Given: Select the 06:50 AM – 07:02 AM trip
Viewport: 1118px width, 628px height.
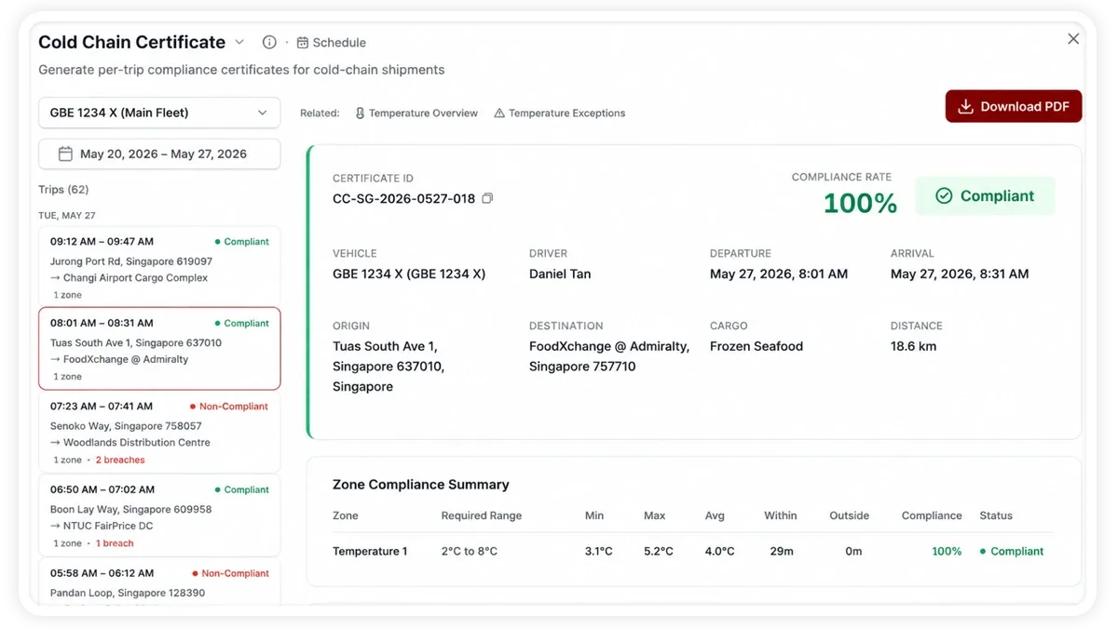Looking at the screenshot, I should point(159,515).
